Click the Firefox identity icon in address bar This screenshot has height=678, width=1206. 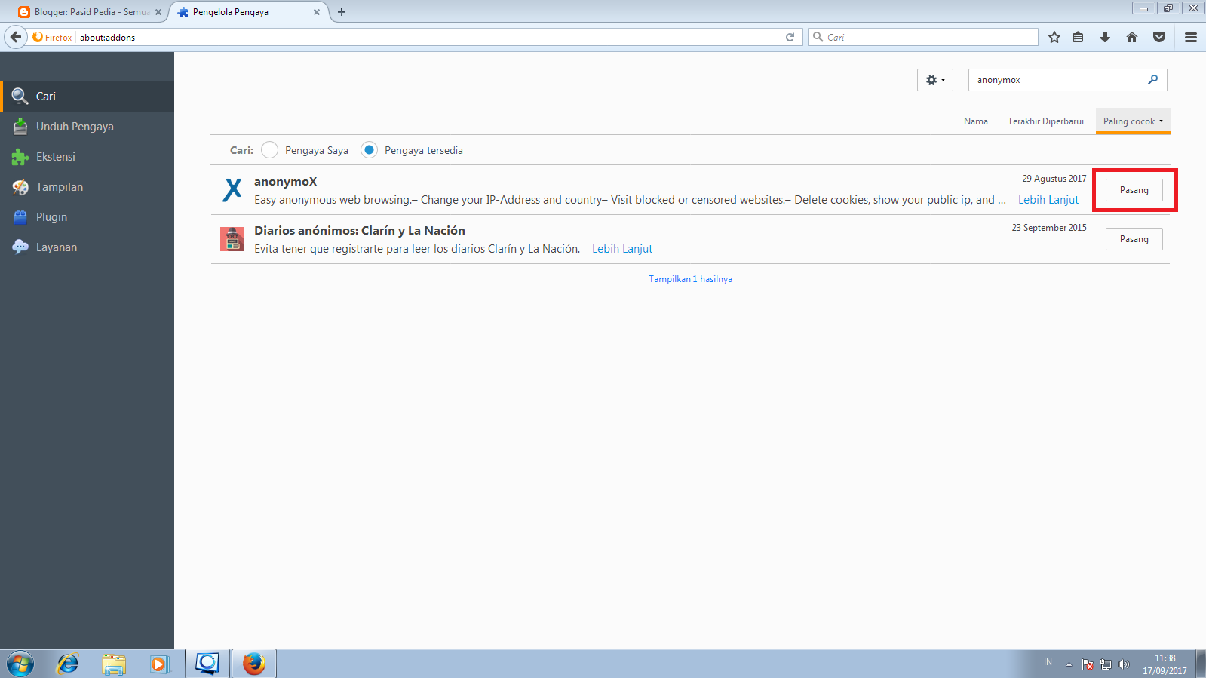52,37
